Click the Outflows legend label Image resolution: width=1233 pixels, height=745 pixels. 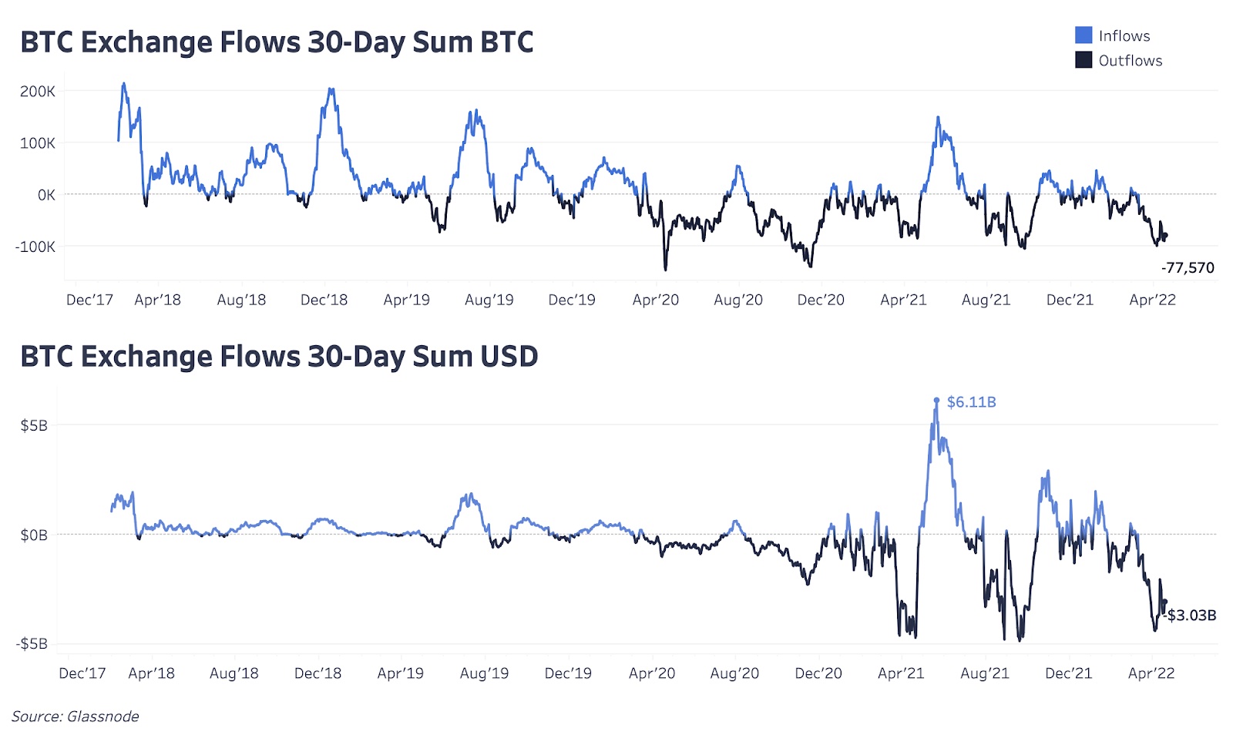click(1130, 61)
